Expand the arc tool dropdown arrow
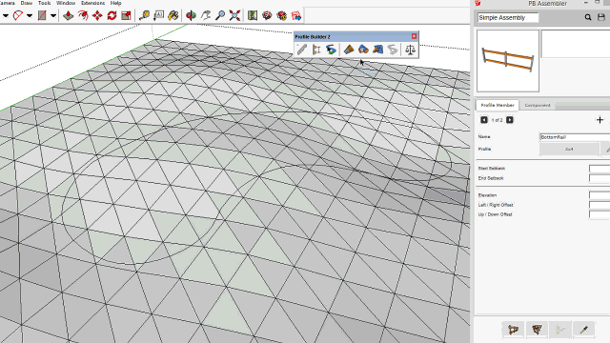Screen dimensions: 610x343 pos(30,15)
